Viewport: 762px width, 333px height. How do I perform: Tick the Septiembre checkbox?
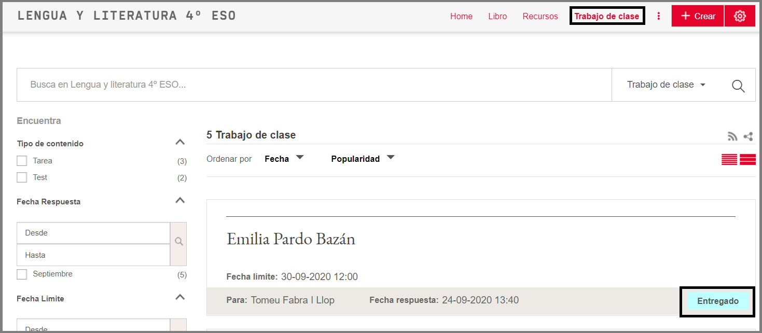22,274
